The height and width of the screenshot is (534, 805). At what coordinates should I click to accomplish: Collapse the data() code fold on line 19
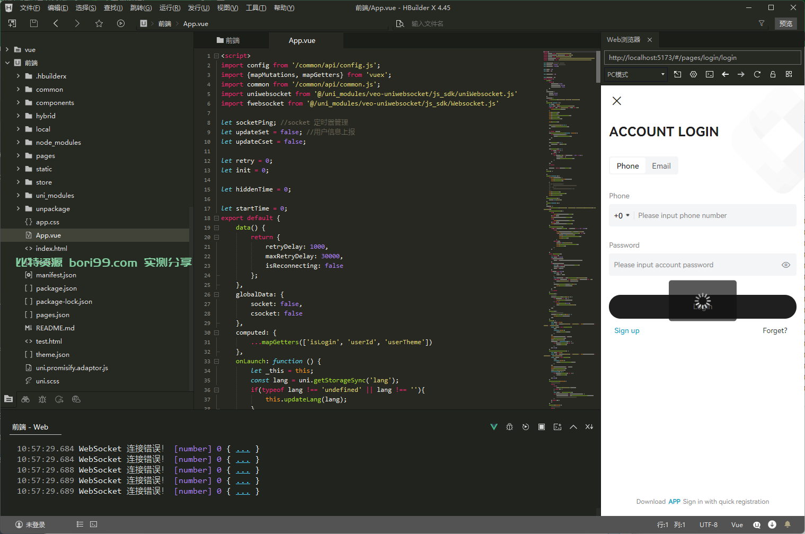pos(216,227)
